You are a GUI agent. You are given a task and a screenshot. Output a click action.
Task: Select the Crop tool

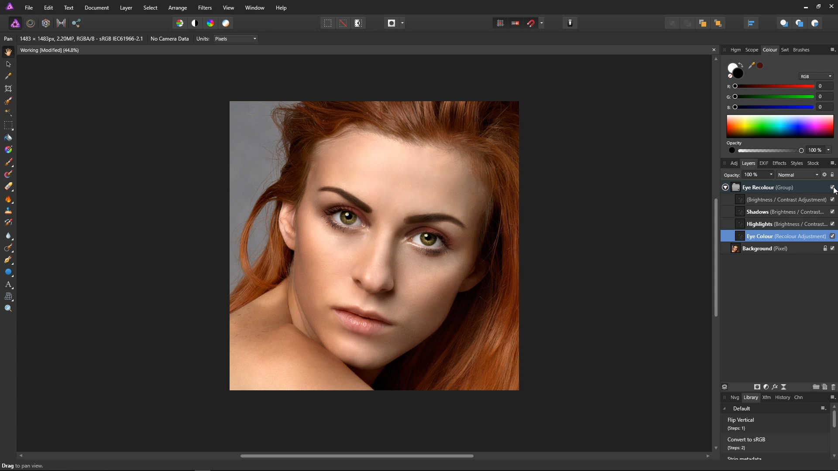(8, 89)
